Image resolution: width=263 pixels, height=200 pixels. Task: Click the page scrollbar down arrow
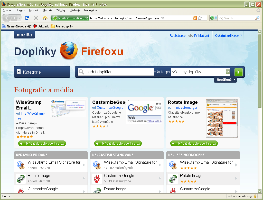260,191
